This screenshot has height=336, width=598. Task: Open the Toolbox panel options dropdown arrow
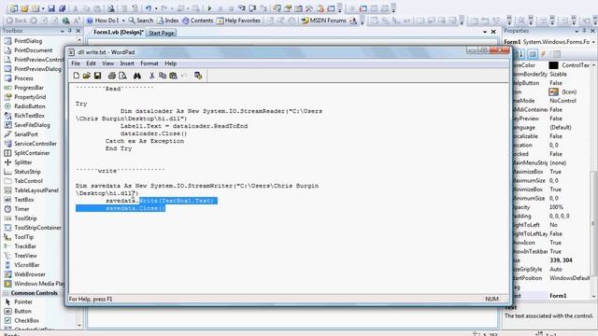63,31
